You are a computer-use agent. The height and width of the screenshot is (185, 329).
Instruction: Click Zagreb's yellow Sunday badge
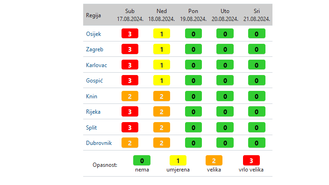tap(162, 49)
